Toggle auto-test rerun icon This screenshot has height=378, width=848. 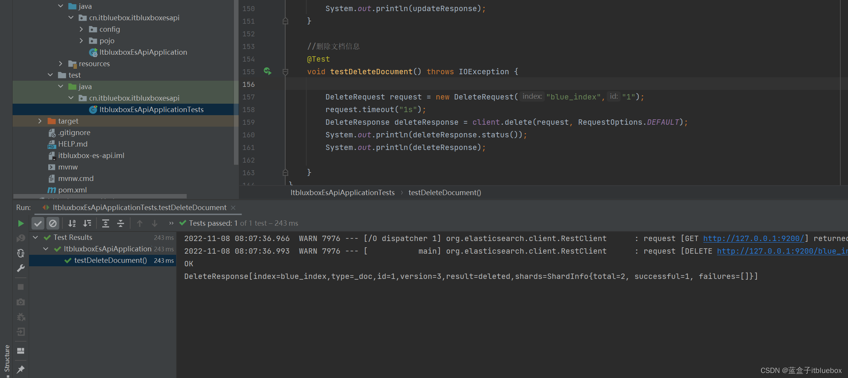tap(21, 253)
